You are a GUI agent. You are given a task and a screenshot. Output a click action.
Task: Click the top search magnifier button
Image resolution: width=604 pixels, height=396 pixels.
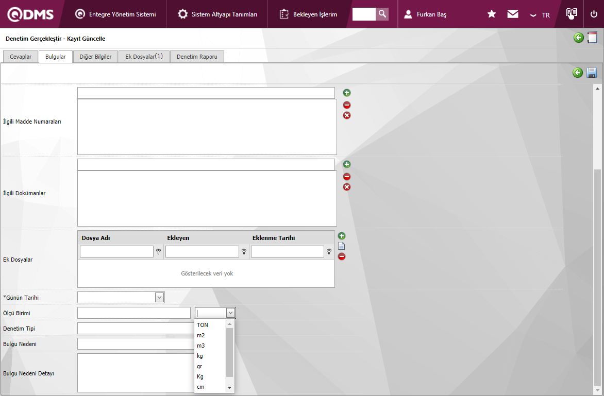(x=382, y=14)
